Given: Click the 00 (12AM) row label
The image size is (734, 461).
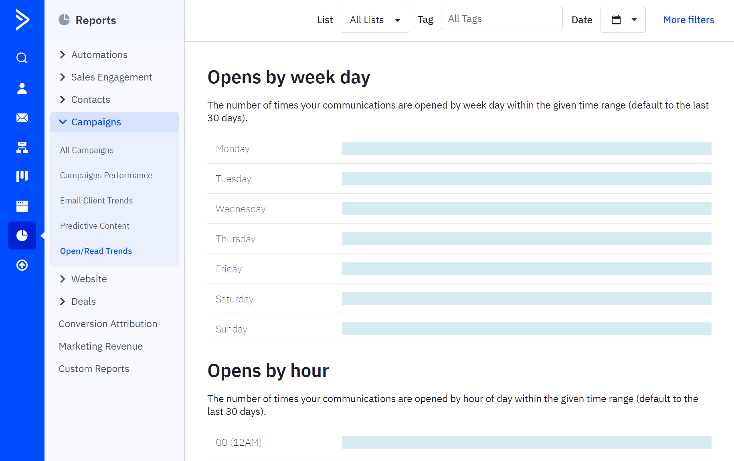Looking at the screenshot, I should [x=239, y=443].
